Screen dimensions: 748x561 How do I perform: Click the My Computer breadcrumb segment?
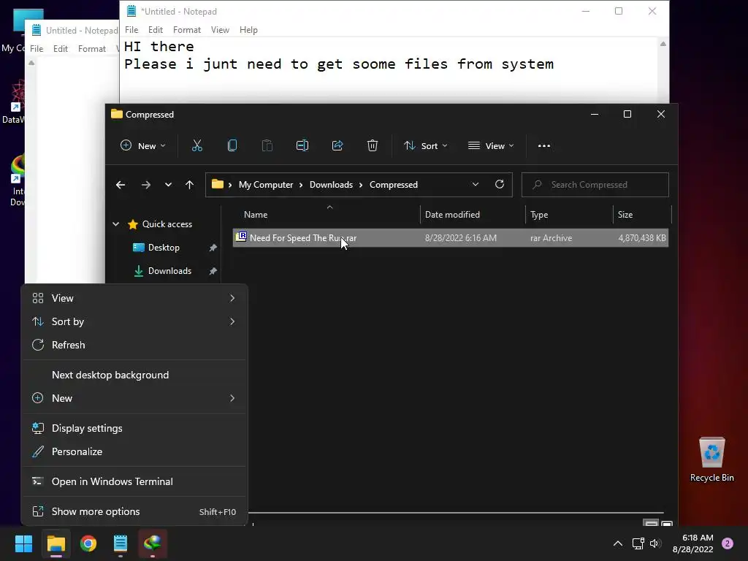pyautogui.click(x=266, y=185)
